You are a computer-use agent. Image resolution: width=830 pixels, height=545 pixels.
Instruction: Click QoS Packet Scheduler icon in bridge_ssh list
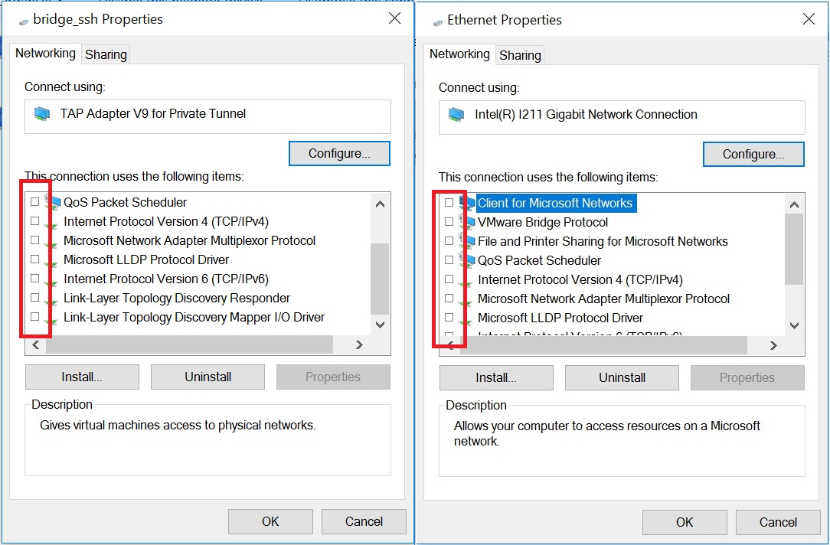(52, 202)
